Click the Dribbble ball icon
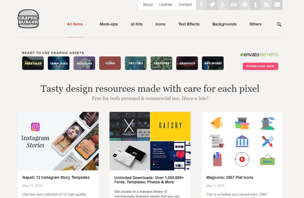 tap(244, 4)
